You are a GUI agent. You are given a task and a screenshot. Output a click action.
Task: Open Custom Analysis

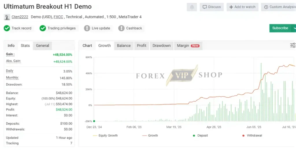click(x=279, y=7)
